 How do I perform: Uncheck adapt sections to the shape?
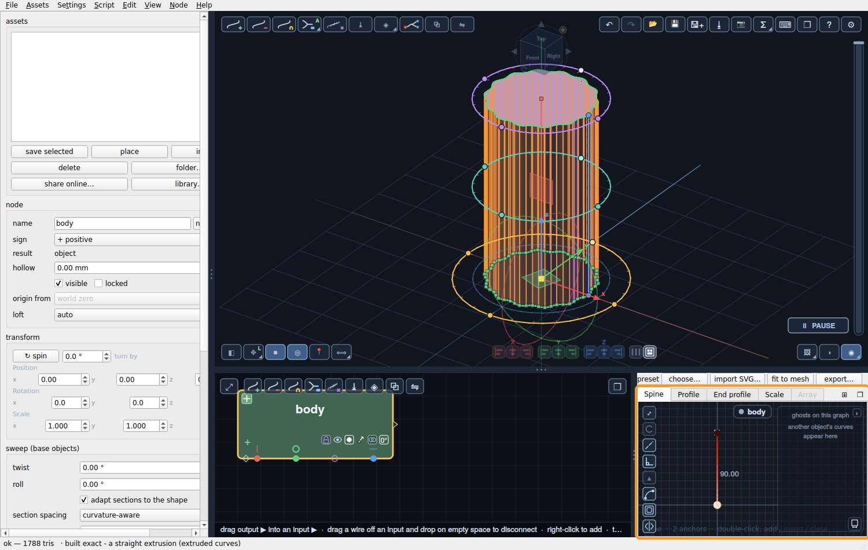(x=84, y=500)
